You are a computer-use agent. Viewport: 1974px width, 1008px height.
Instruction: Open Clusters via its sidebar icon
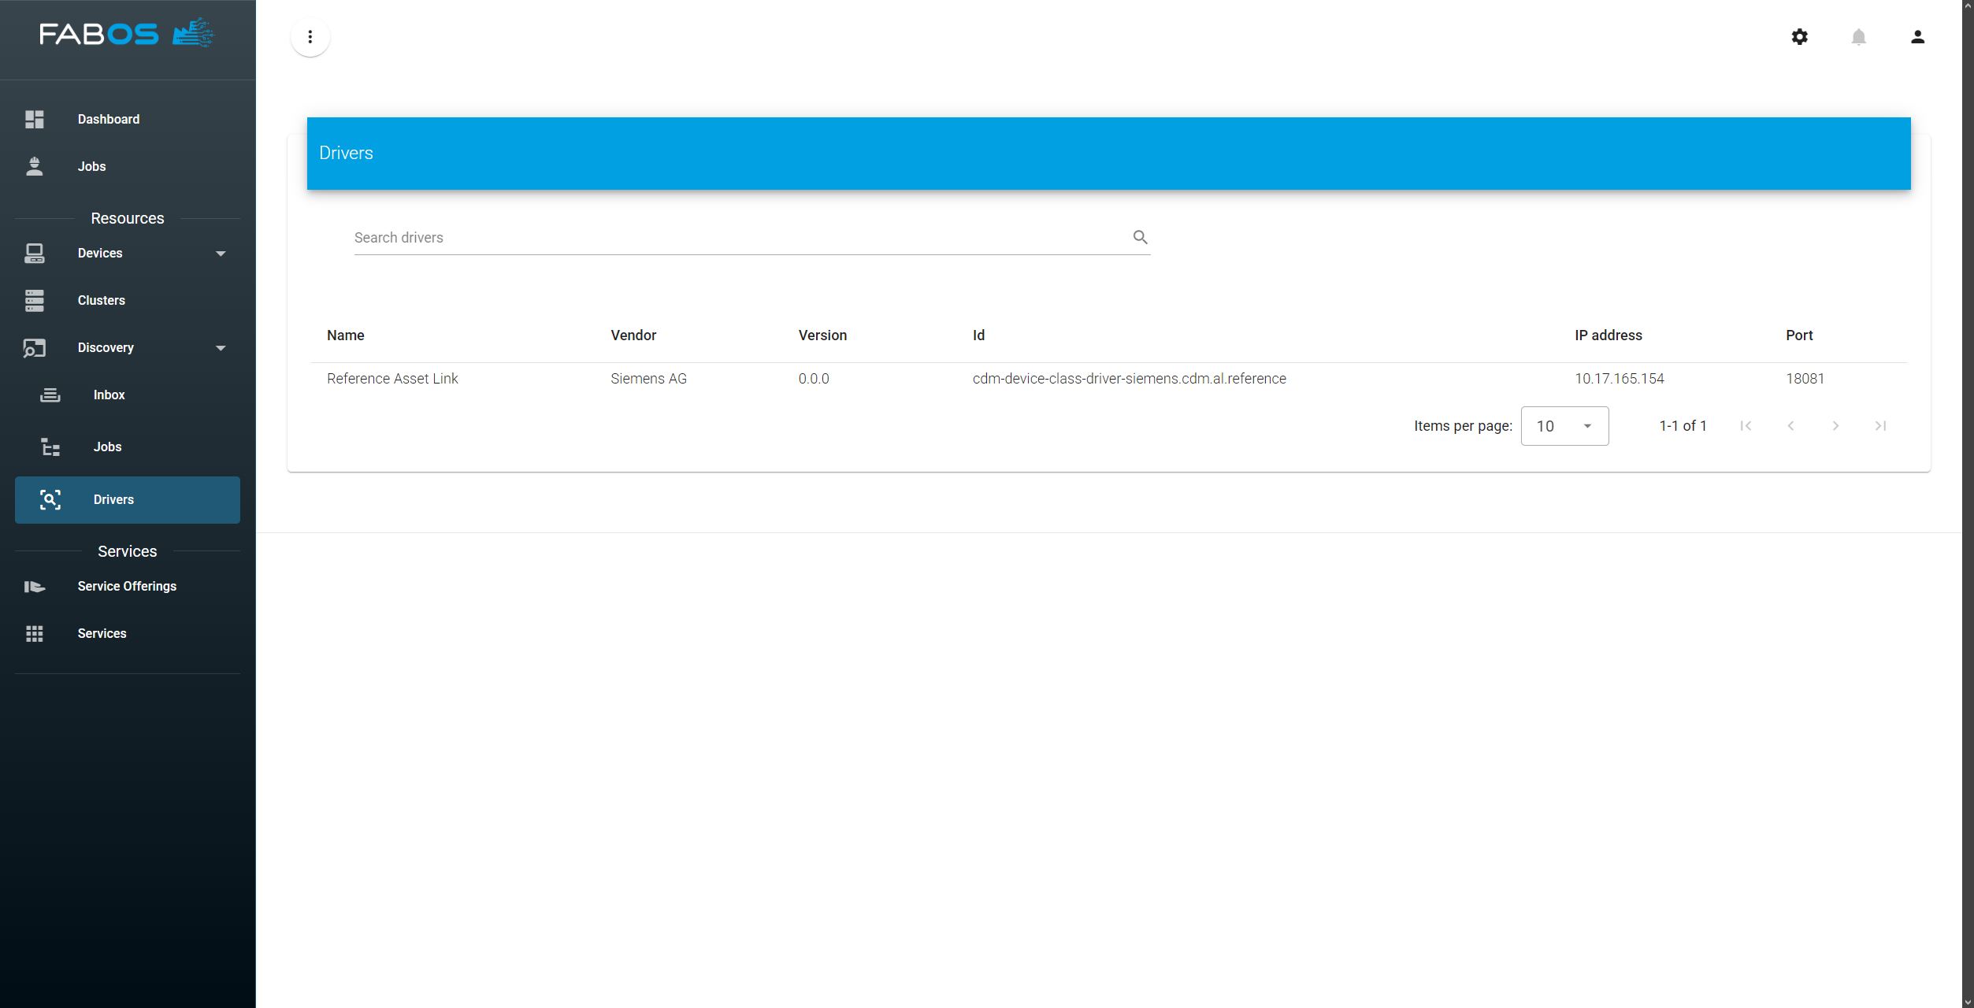coord(35,300)
